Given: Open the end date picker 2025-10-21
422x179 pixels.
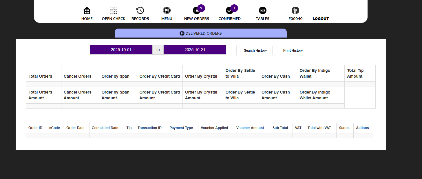Looking at the screenshot, I should (x=195, y=50).
